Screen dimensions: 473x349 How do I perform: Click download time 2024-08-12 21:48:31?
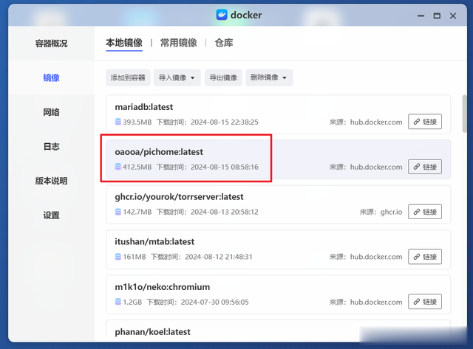pyautogui.click(x=219, y=257)
